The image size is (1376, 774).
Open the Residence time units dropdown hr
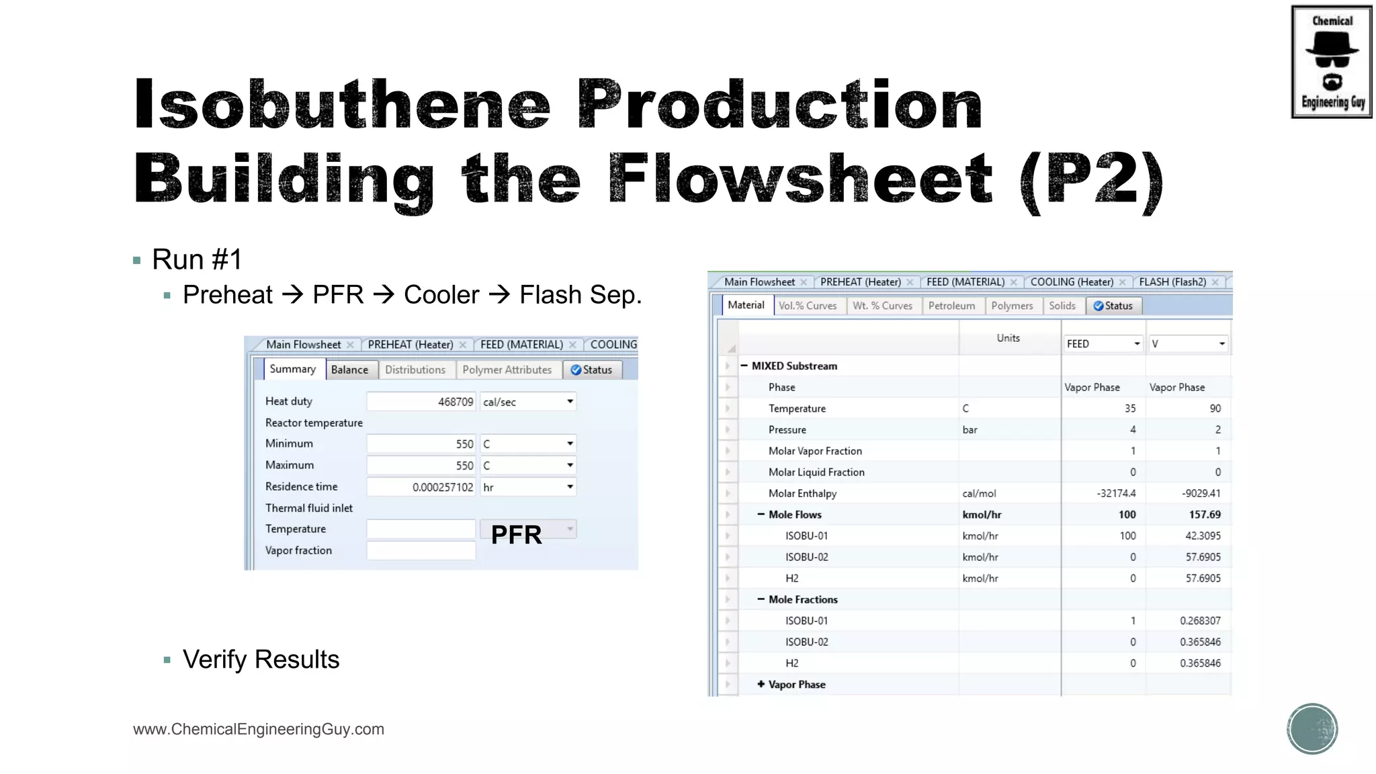tap(570, 487)
